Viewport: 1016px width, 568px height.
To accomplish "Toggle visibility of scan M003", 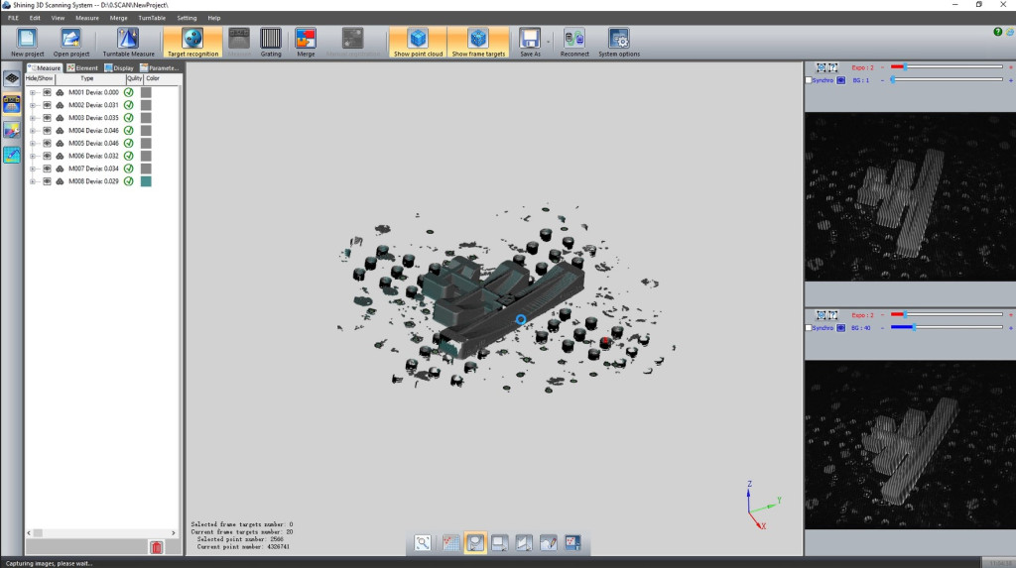I will click(47, 118).
